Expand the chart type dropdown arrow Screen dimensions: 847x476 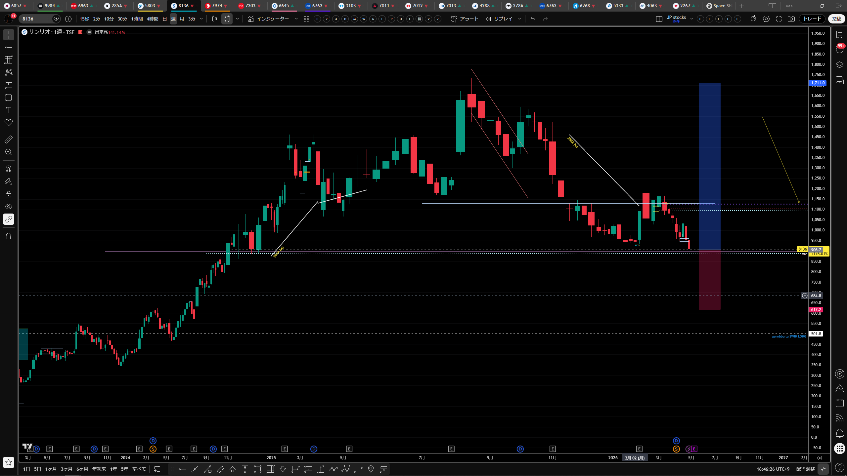[x=237, y=19]
